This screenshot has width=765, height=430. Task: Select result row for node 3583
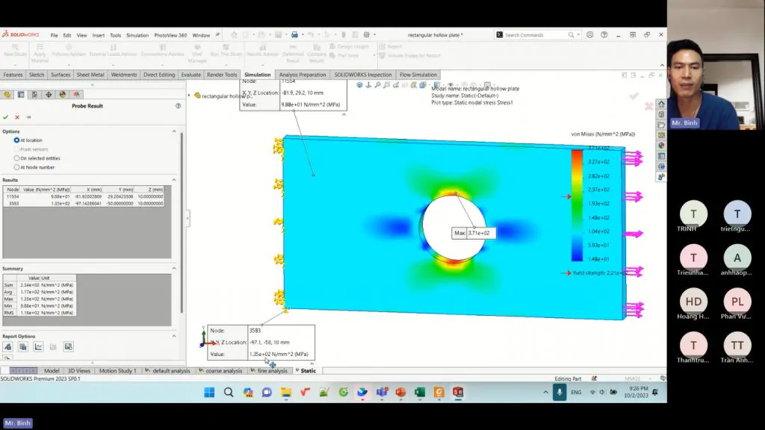point(84,203)
